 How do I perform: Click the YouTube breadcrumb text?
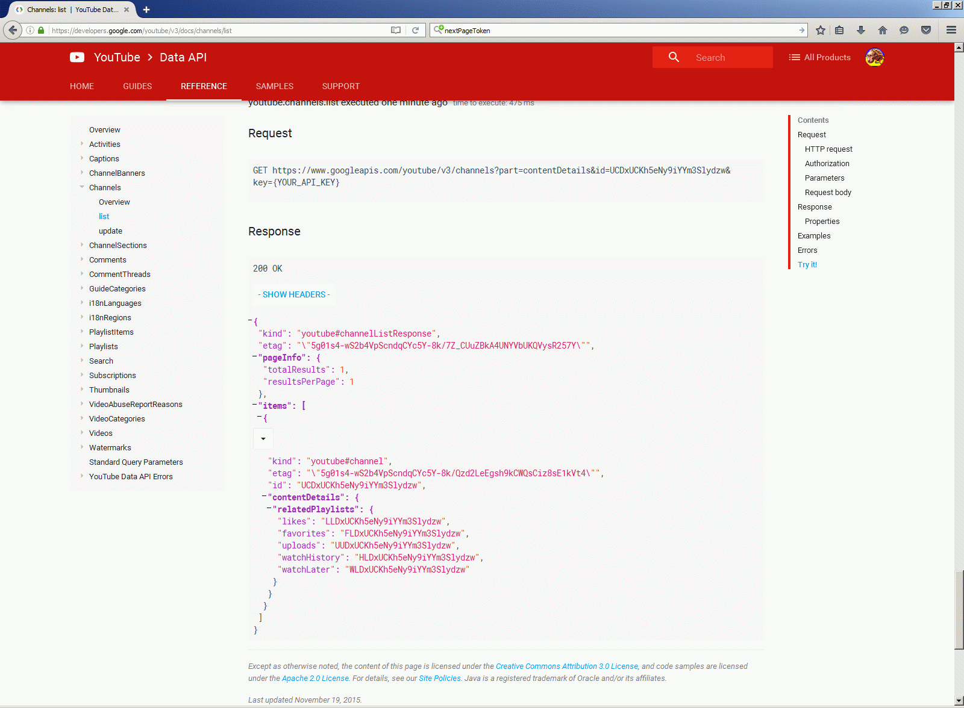117,57
